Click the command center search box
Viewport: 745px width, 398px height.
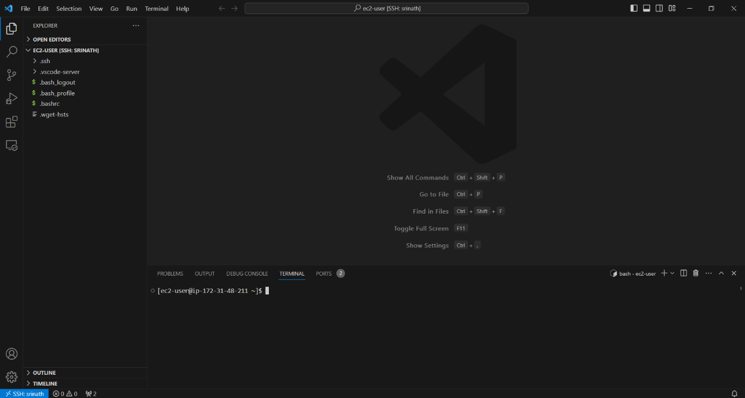click(387, 9)
